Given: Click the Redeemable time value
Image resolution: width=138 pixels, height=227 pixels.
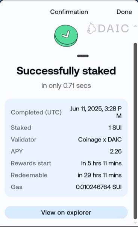Looking at the screenshot, I should point(100,175).
